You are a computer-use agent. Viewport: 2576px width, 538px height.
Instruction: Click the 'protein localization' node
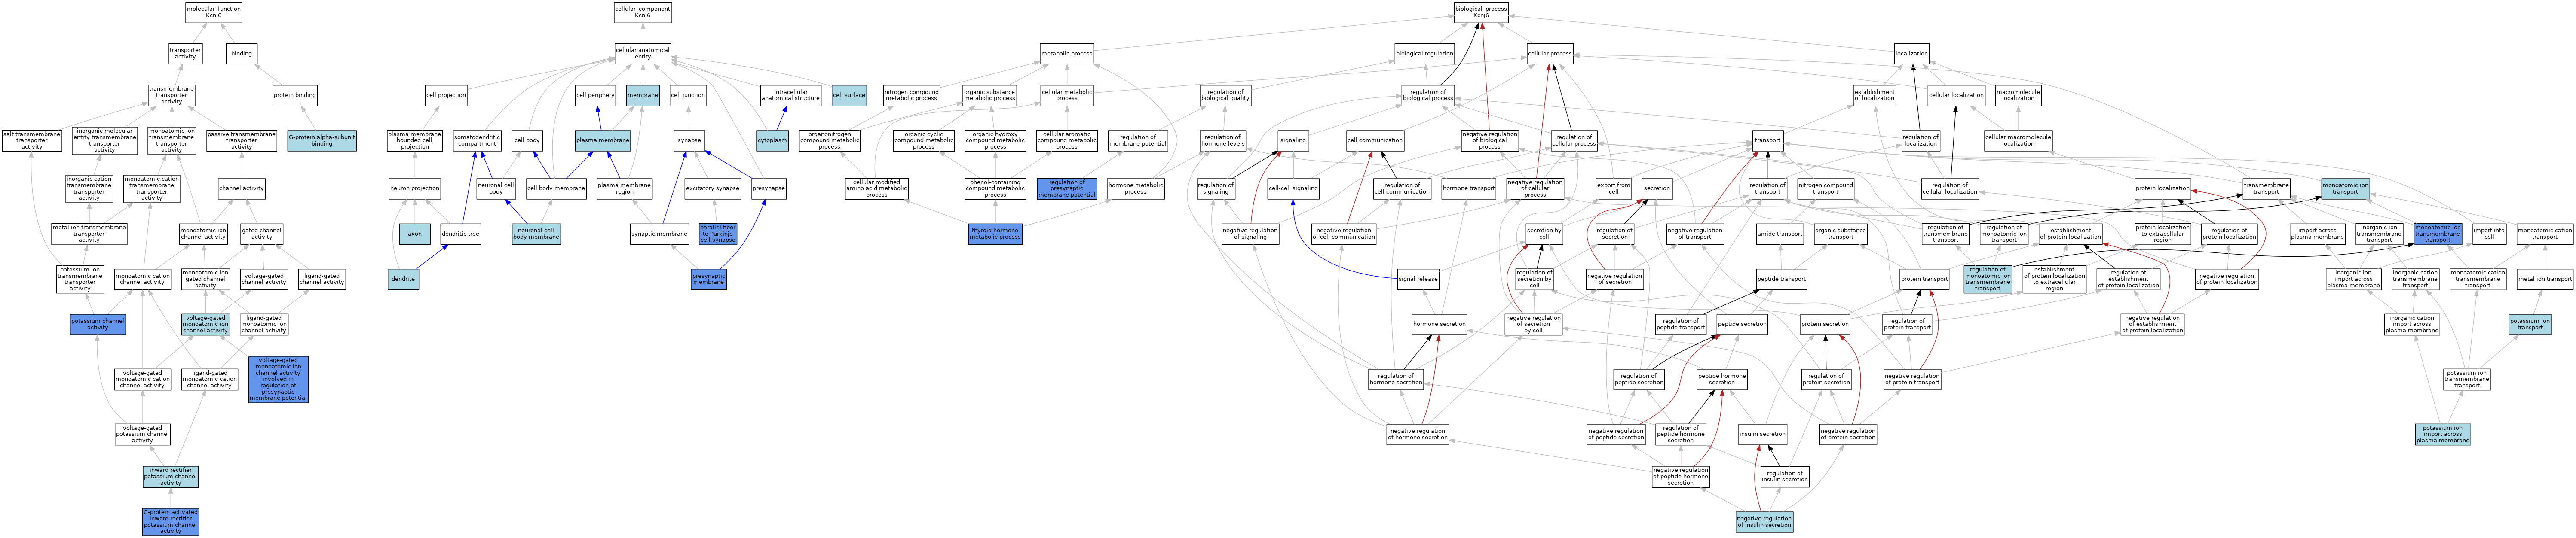(2163, 188)
